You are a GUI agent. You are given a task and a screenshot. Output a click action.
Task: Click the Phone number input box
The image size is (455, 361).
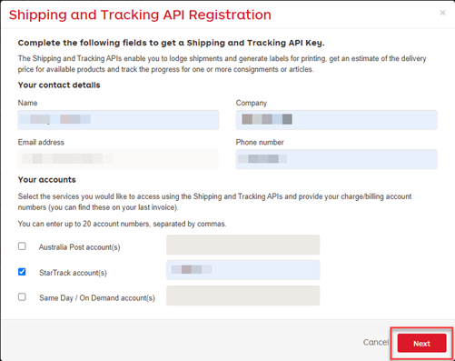pyautogui.click(x=336, y=159)
